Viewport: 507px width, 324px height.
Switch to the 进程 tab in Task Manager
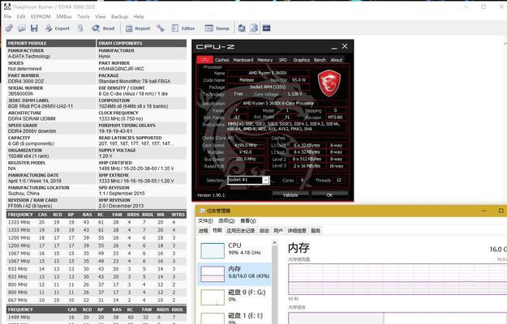[203, 231]
